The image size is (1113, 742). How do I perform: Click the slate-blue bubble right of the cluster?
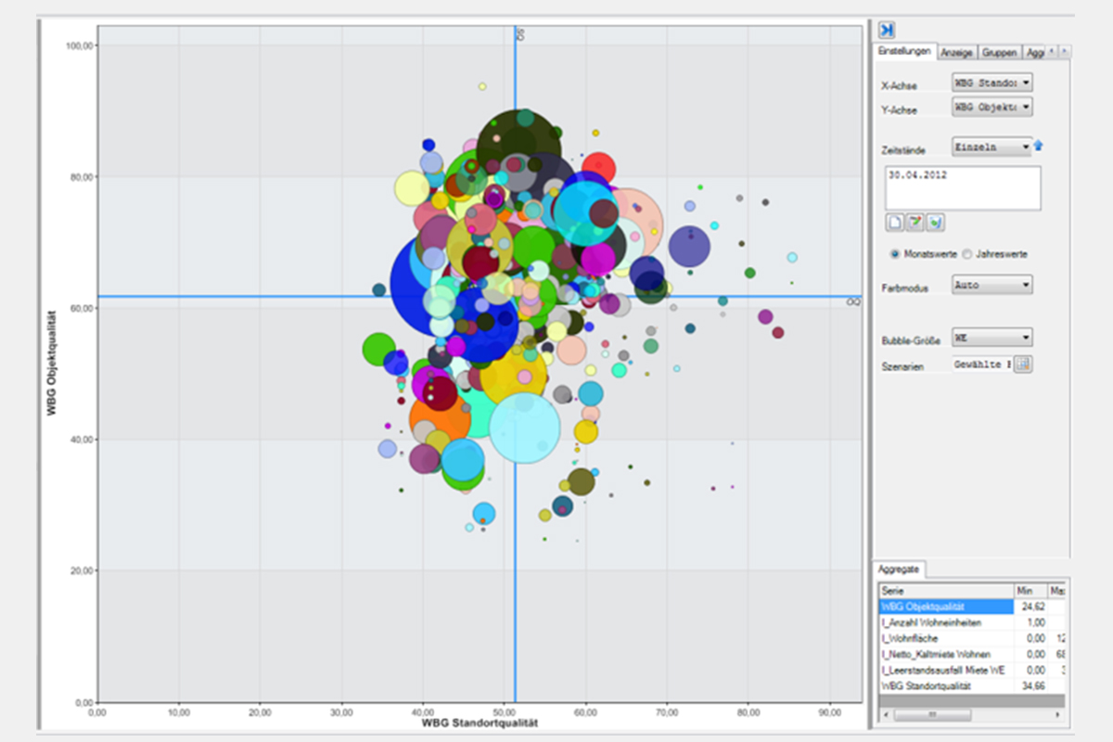pos(689,247)
